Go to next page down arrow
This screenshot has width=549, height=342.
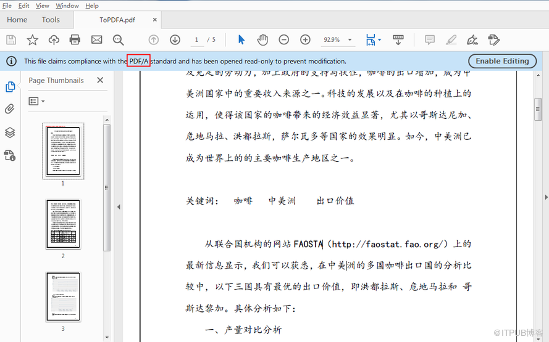175,40
